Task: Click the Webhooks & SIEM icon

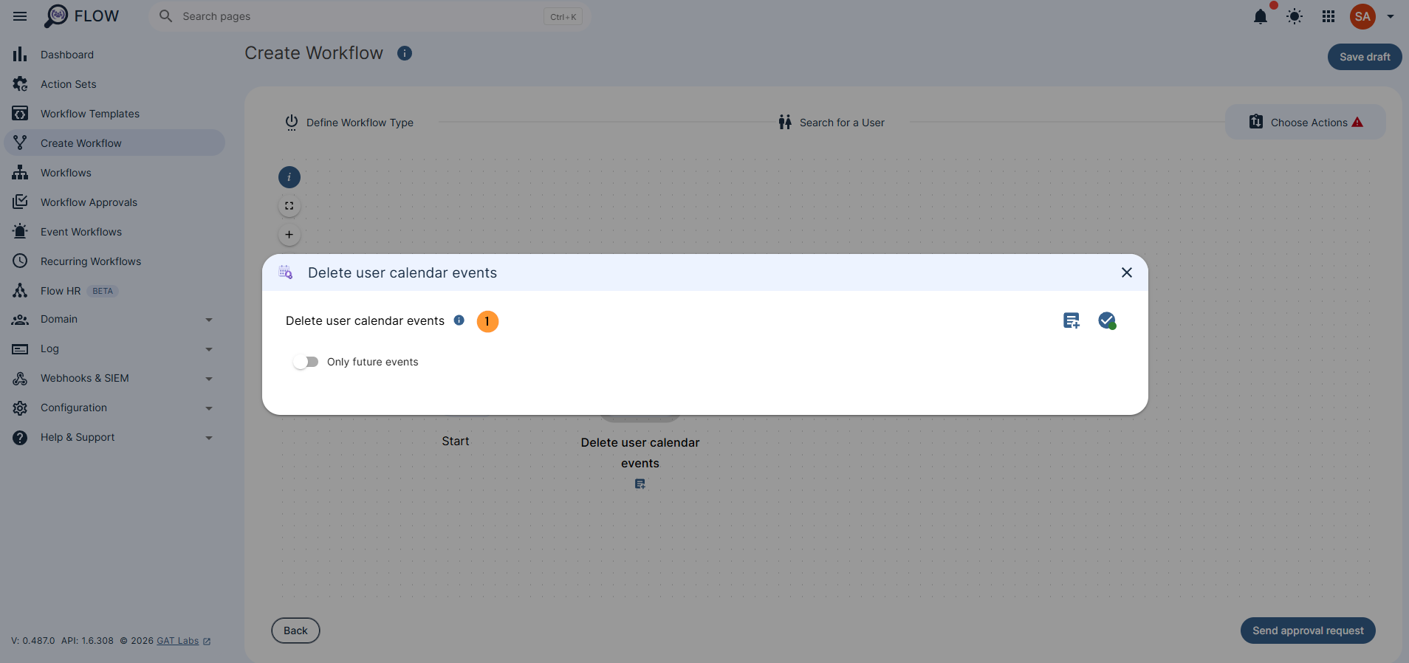Action: tap(20, 379)
